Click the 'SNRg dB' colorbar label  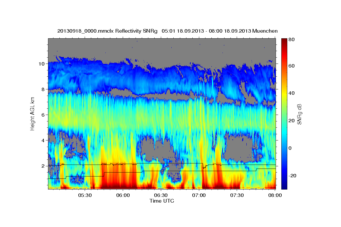point(299,114)
